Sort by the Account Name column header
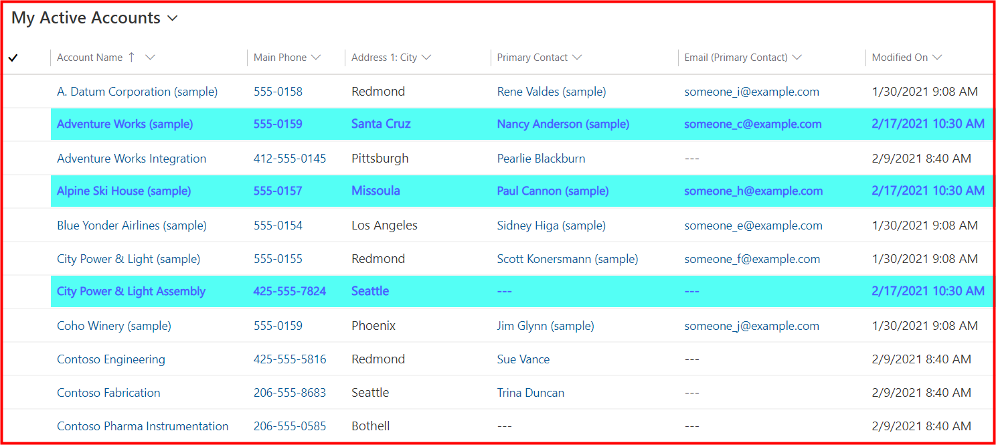Screen dimensions: 996x445 90,58
